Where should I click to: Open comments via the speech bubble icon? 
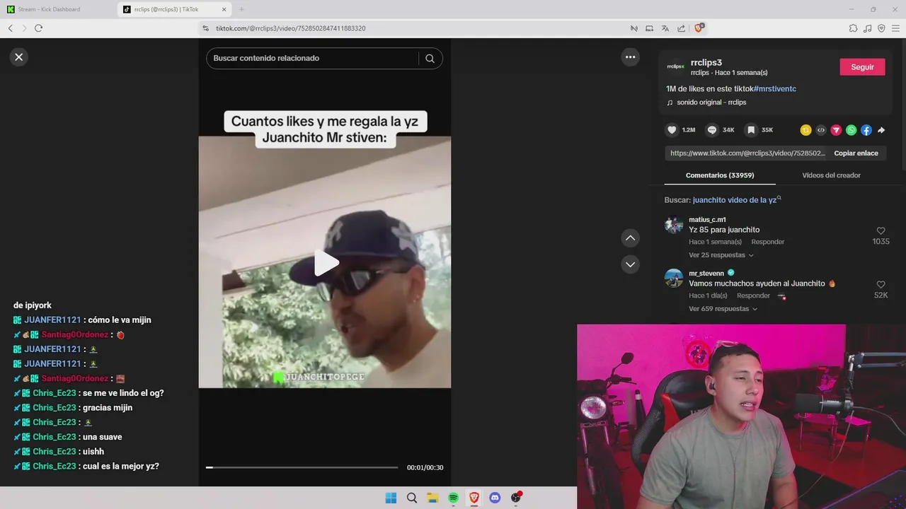coord(712,130)
